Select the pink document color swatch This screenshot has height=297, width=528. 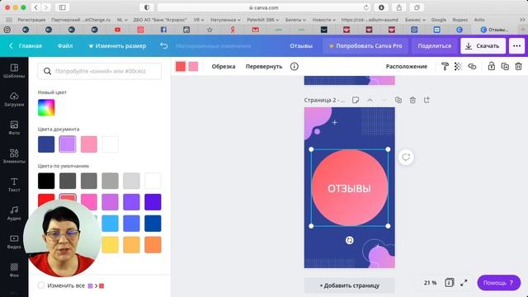(x=89, y=144)
